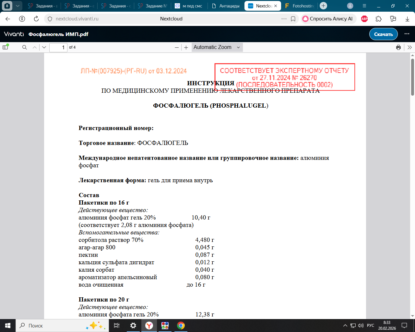Open the browser main hamburger menu

pos(364,6)
